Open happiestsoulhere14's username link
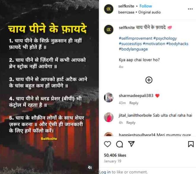Image resolution: width=196 pixels, height=174 pixels. (x=137, y=135)
